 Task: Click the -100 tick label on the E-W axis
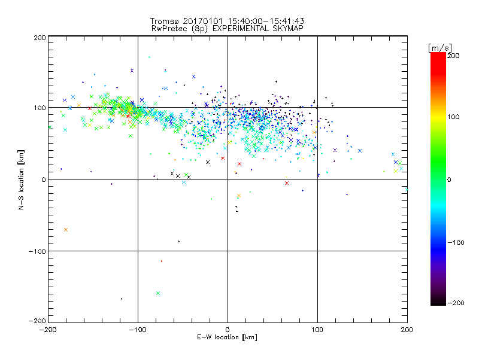coord(138,330)
